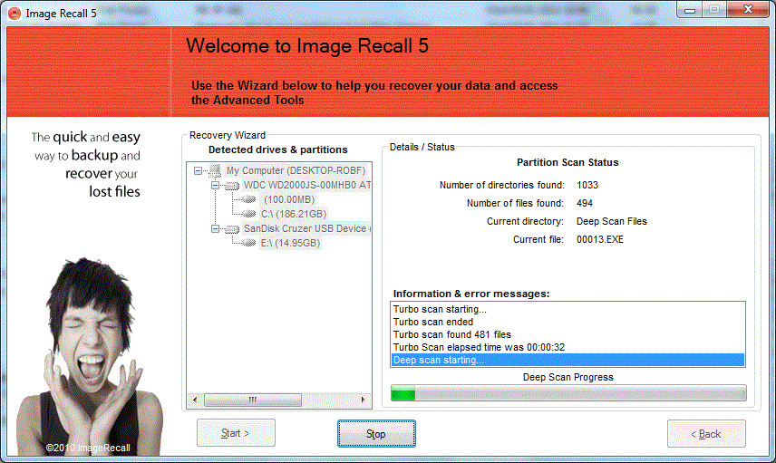Screen dimensions: 776x463
Task: Click the drive tree scrollbar left arrow
Action: [x=195, y=400]
